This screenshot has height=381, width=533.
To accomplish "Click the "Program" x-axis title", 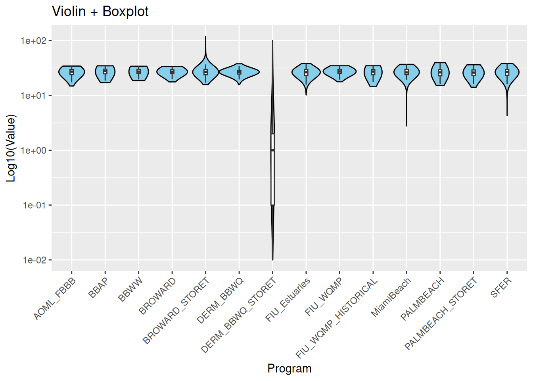I will tap(289, 368).
